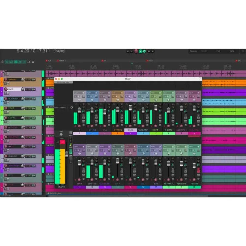
Task: Arm the LEAD VOX track panel record button
Action: (x=6, y=156)
